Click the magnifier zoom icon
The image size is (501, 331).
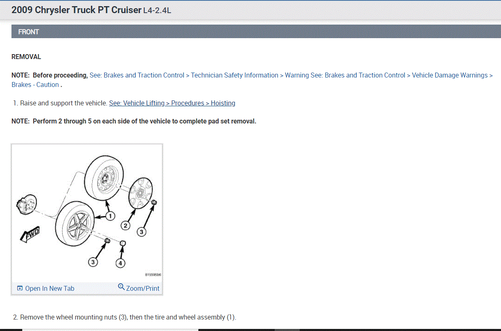coord(121,287)
